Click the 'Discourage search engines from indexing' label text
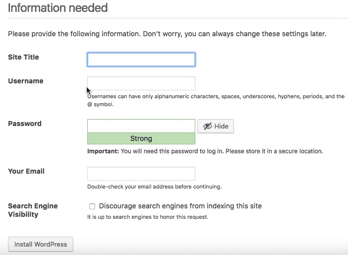The width and height of the screenshot is (348, 255). pos(180,206)
